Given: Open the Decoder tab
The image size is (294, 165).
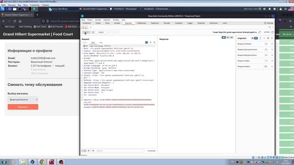Looking at the screenshot, I should (x=167, y=23).
